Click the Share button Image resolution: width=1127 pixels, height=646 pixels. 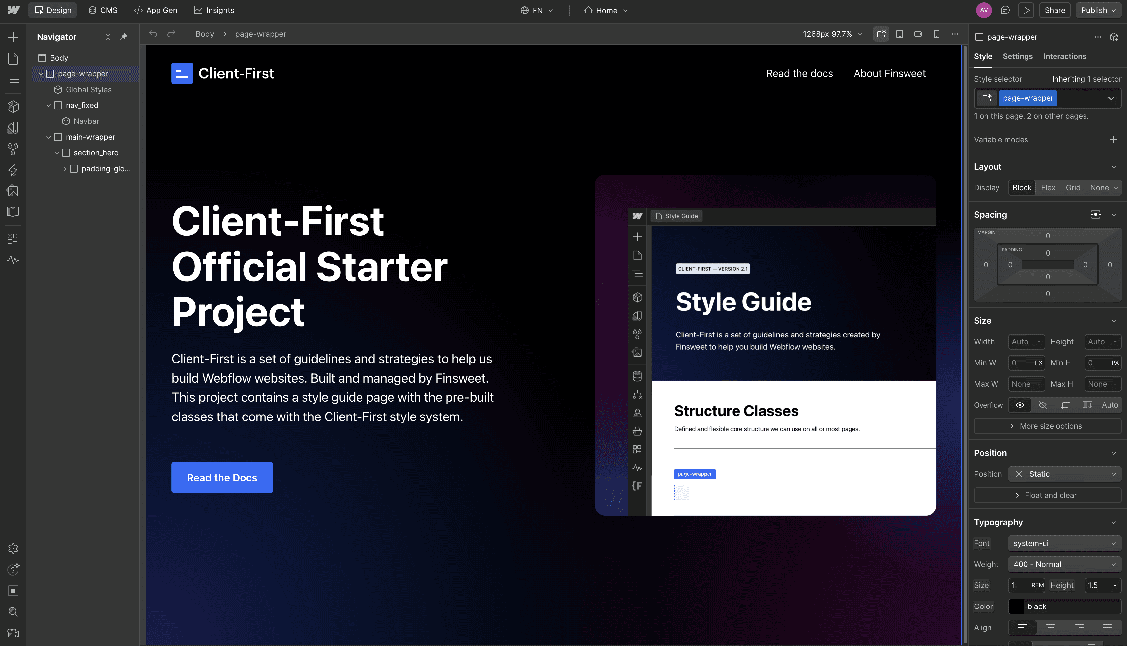1055,10
